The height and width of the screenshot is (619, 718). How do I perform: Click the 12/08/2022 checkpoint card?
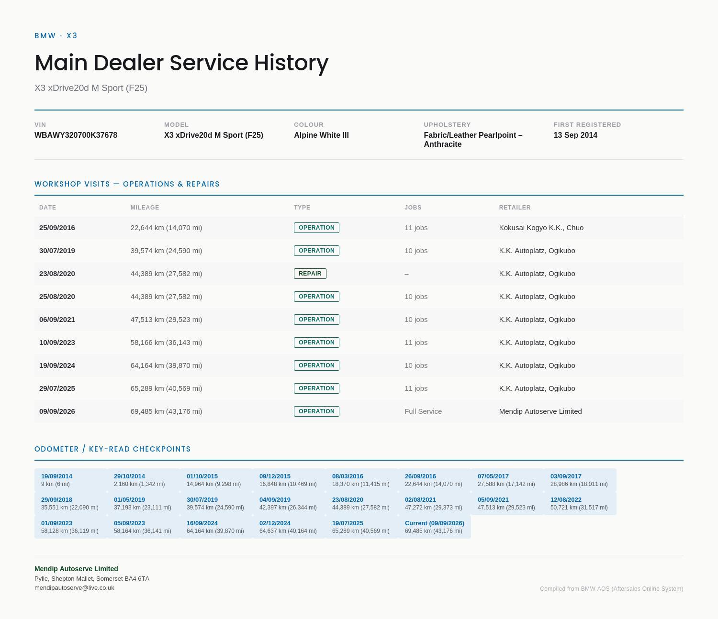[580, 504]
